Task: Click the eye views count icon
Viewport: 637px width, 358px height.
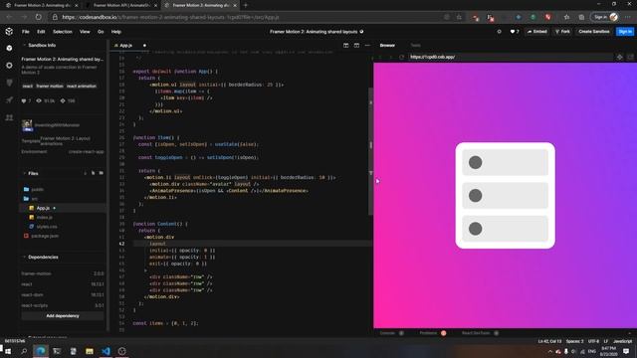Action: tap(39, 100)
